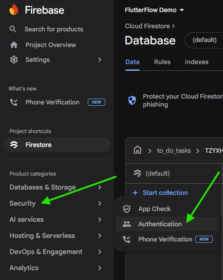
Task: Open Firestore project shortcut
Action: (57, 145)
